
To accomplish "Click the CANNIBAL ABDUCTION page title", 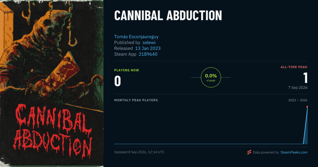I will 168,16.
